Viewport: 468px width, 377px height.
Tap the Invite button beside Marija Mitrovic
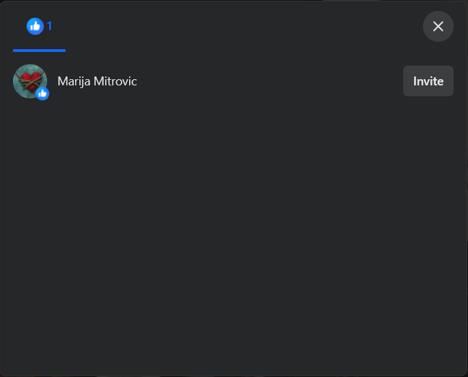[x=428, y=81]
